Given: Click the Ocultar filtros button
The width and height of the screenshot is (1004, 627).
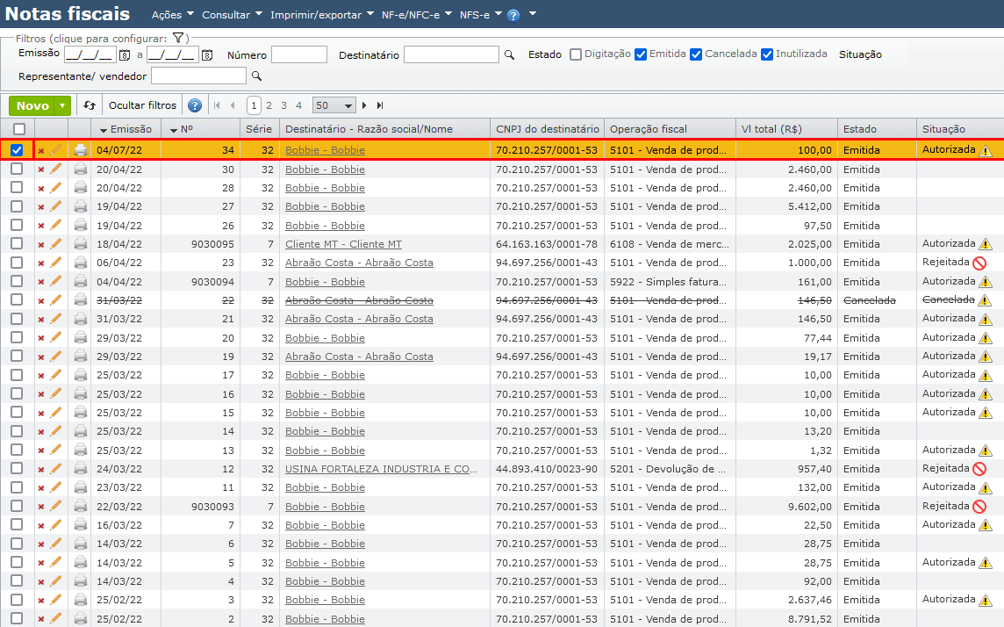Looking at the screenshot, I should [x=142, y=105].
